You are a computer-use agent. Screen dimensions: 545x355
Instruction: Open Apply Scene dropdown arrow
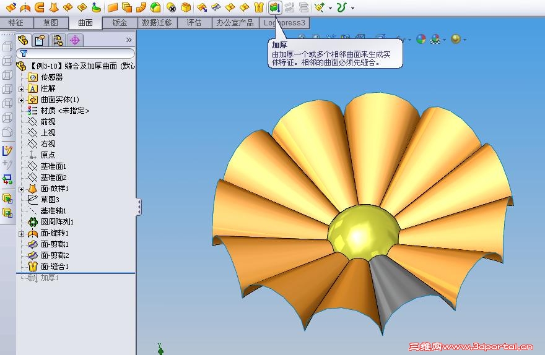pyautogui.click(x=444, y=40)
